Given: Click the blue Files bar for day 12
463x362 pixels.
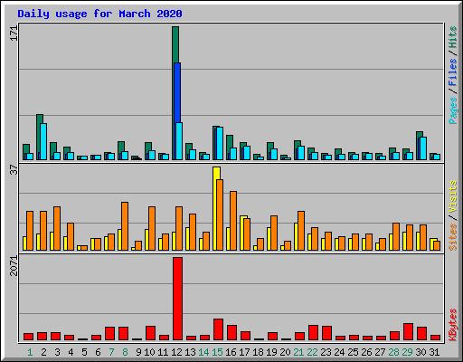Looking at the screenshot, I should [x=177, y=92].
